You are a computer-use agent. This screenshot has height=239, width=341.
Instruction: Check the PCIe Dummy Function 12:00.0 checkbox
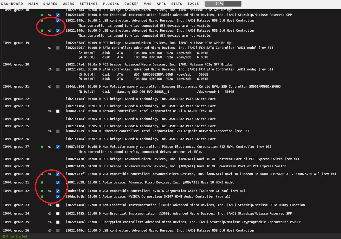[x=58, y=205]
